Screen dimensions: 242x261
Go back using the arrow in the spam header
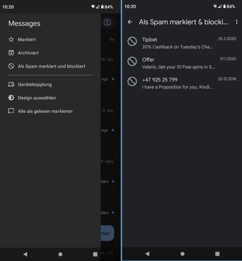tap(130, 22)
